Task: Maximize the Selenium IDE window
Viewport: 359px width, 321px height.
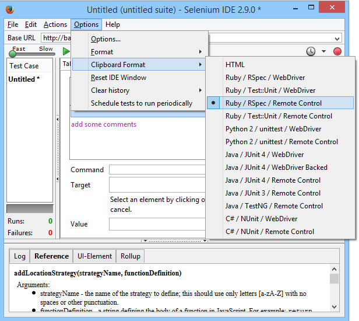Action: pyautogui.click(x=311, y=8)
